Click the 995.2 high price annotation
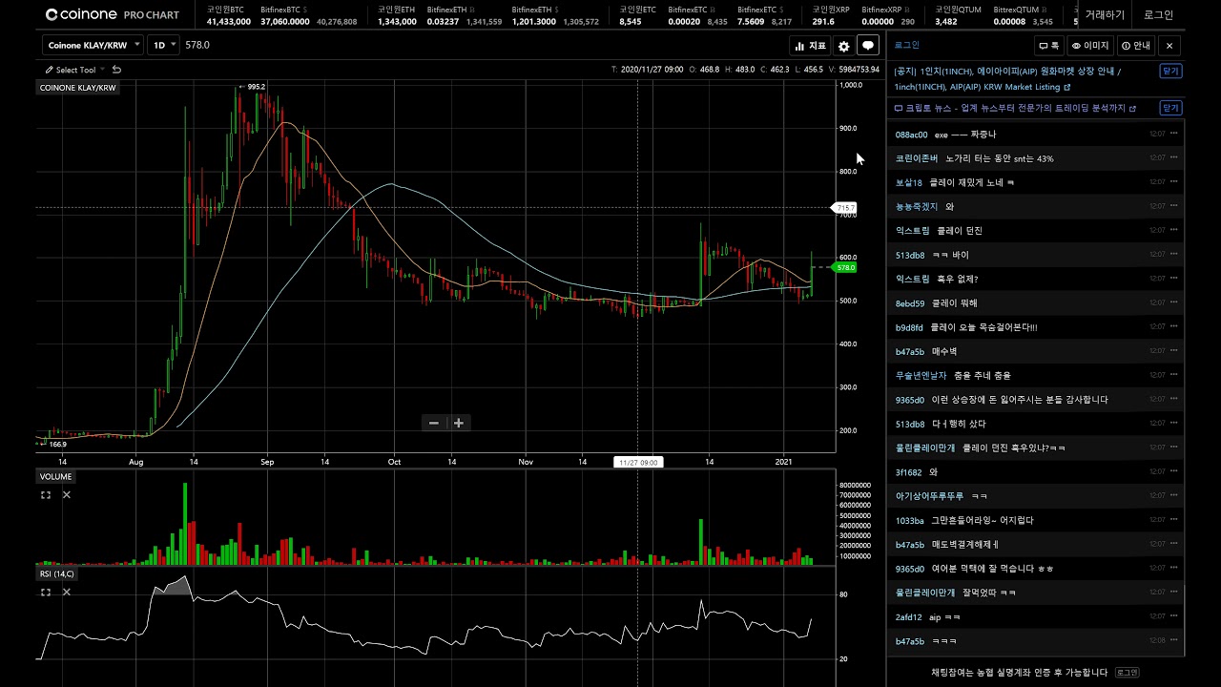Screen dimensions: 1221x687 [x=254, y=87]
